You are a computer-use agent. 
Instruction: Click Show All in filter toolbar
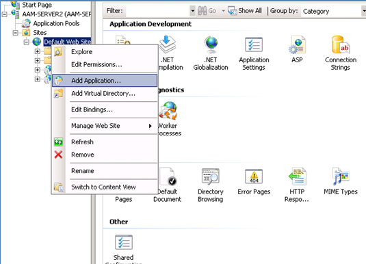245,11
